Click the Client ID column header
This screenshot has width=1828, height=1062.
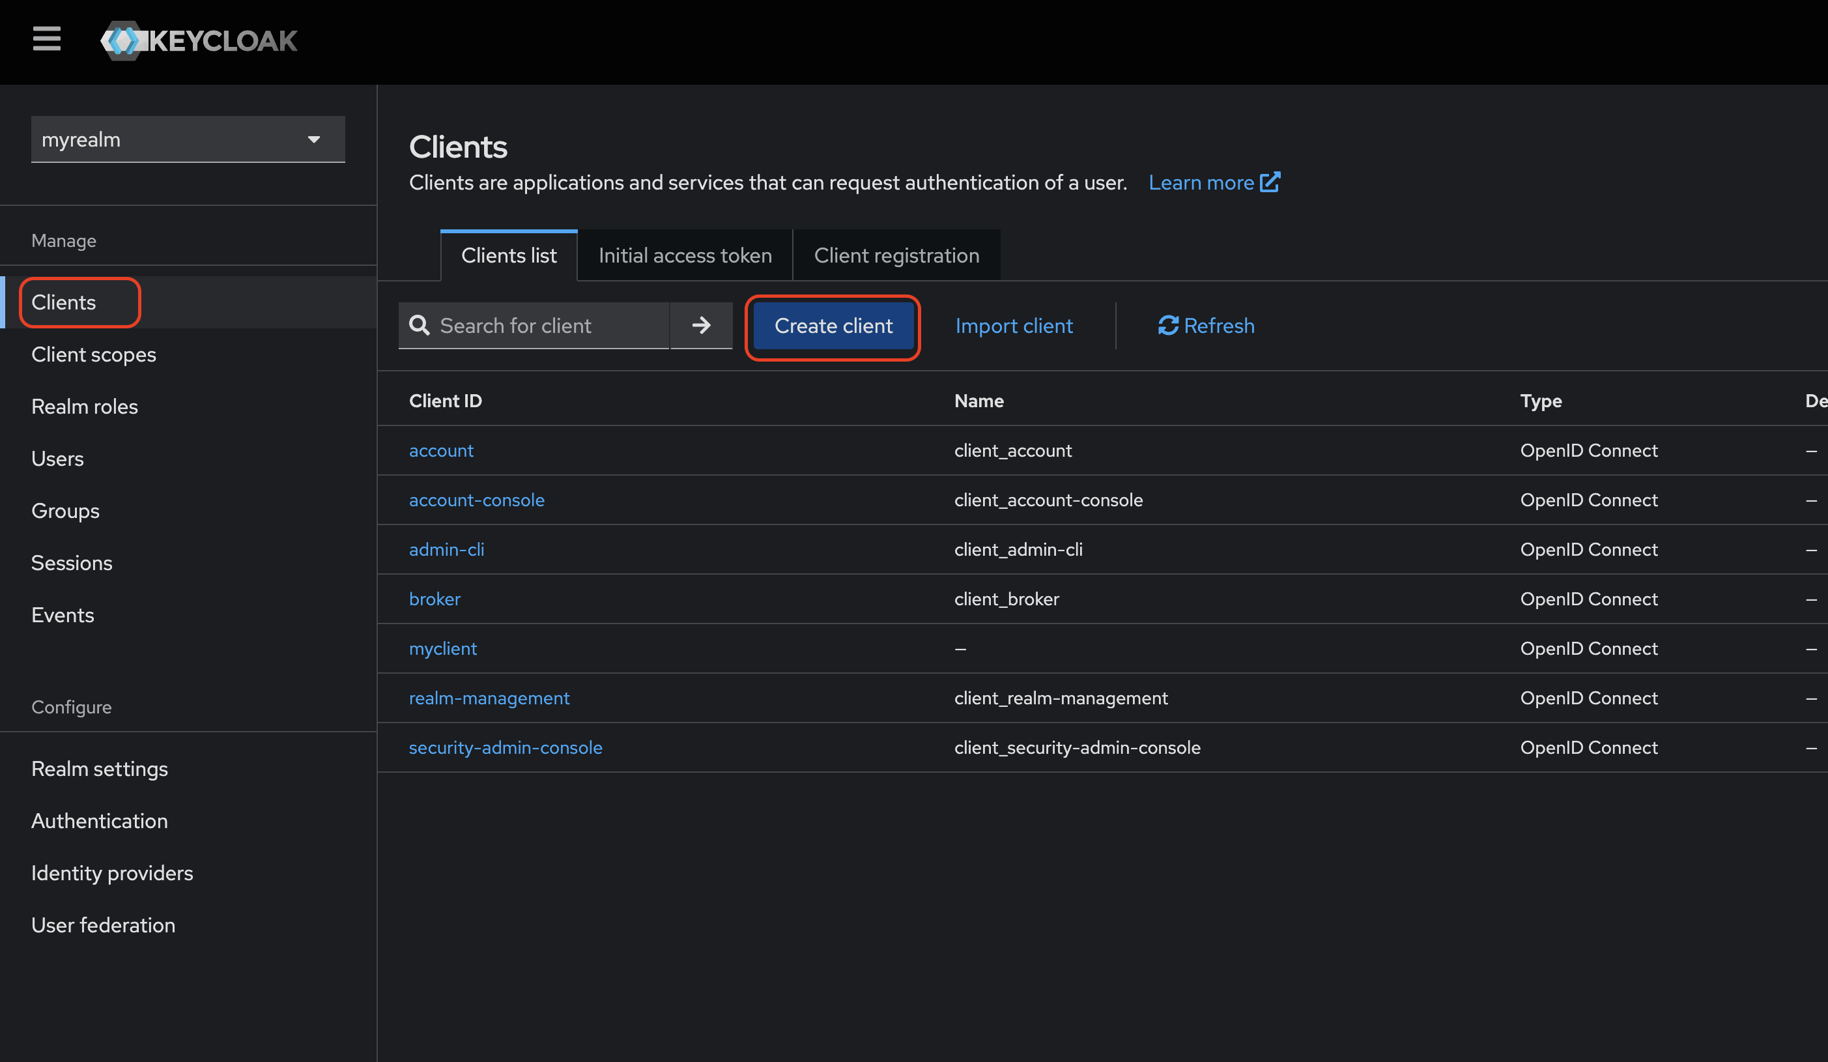(x=446, y=401)
